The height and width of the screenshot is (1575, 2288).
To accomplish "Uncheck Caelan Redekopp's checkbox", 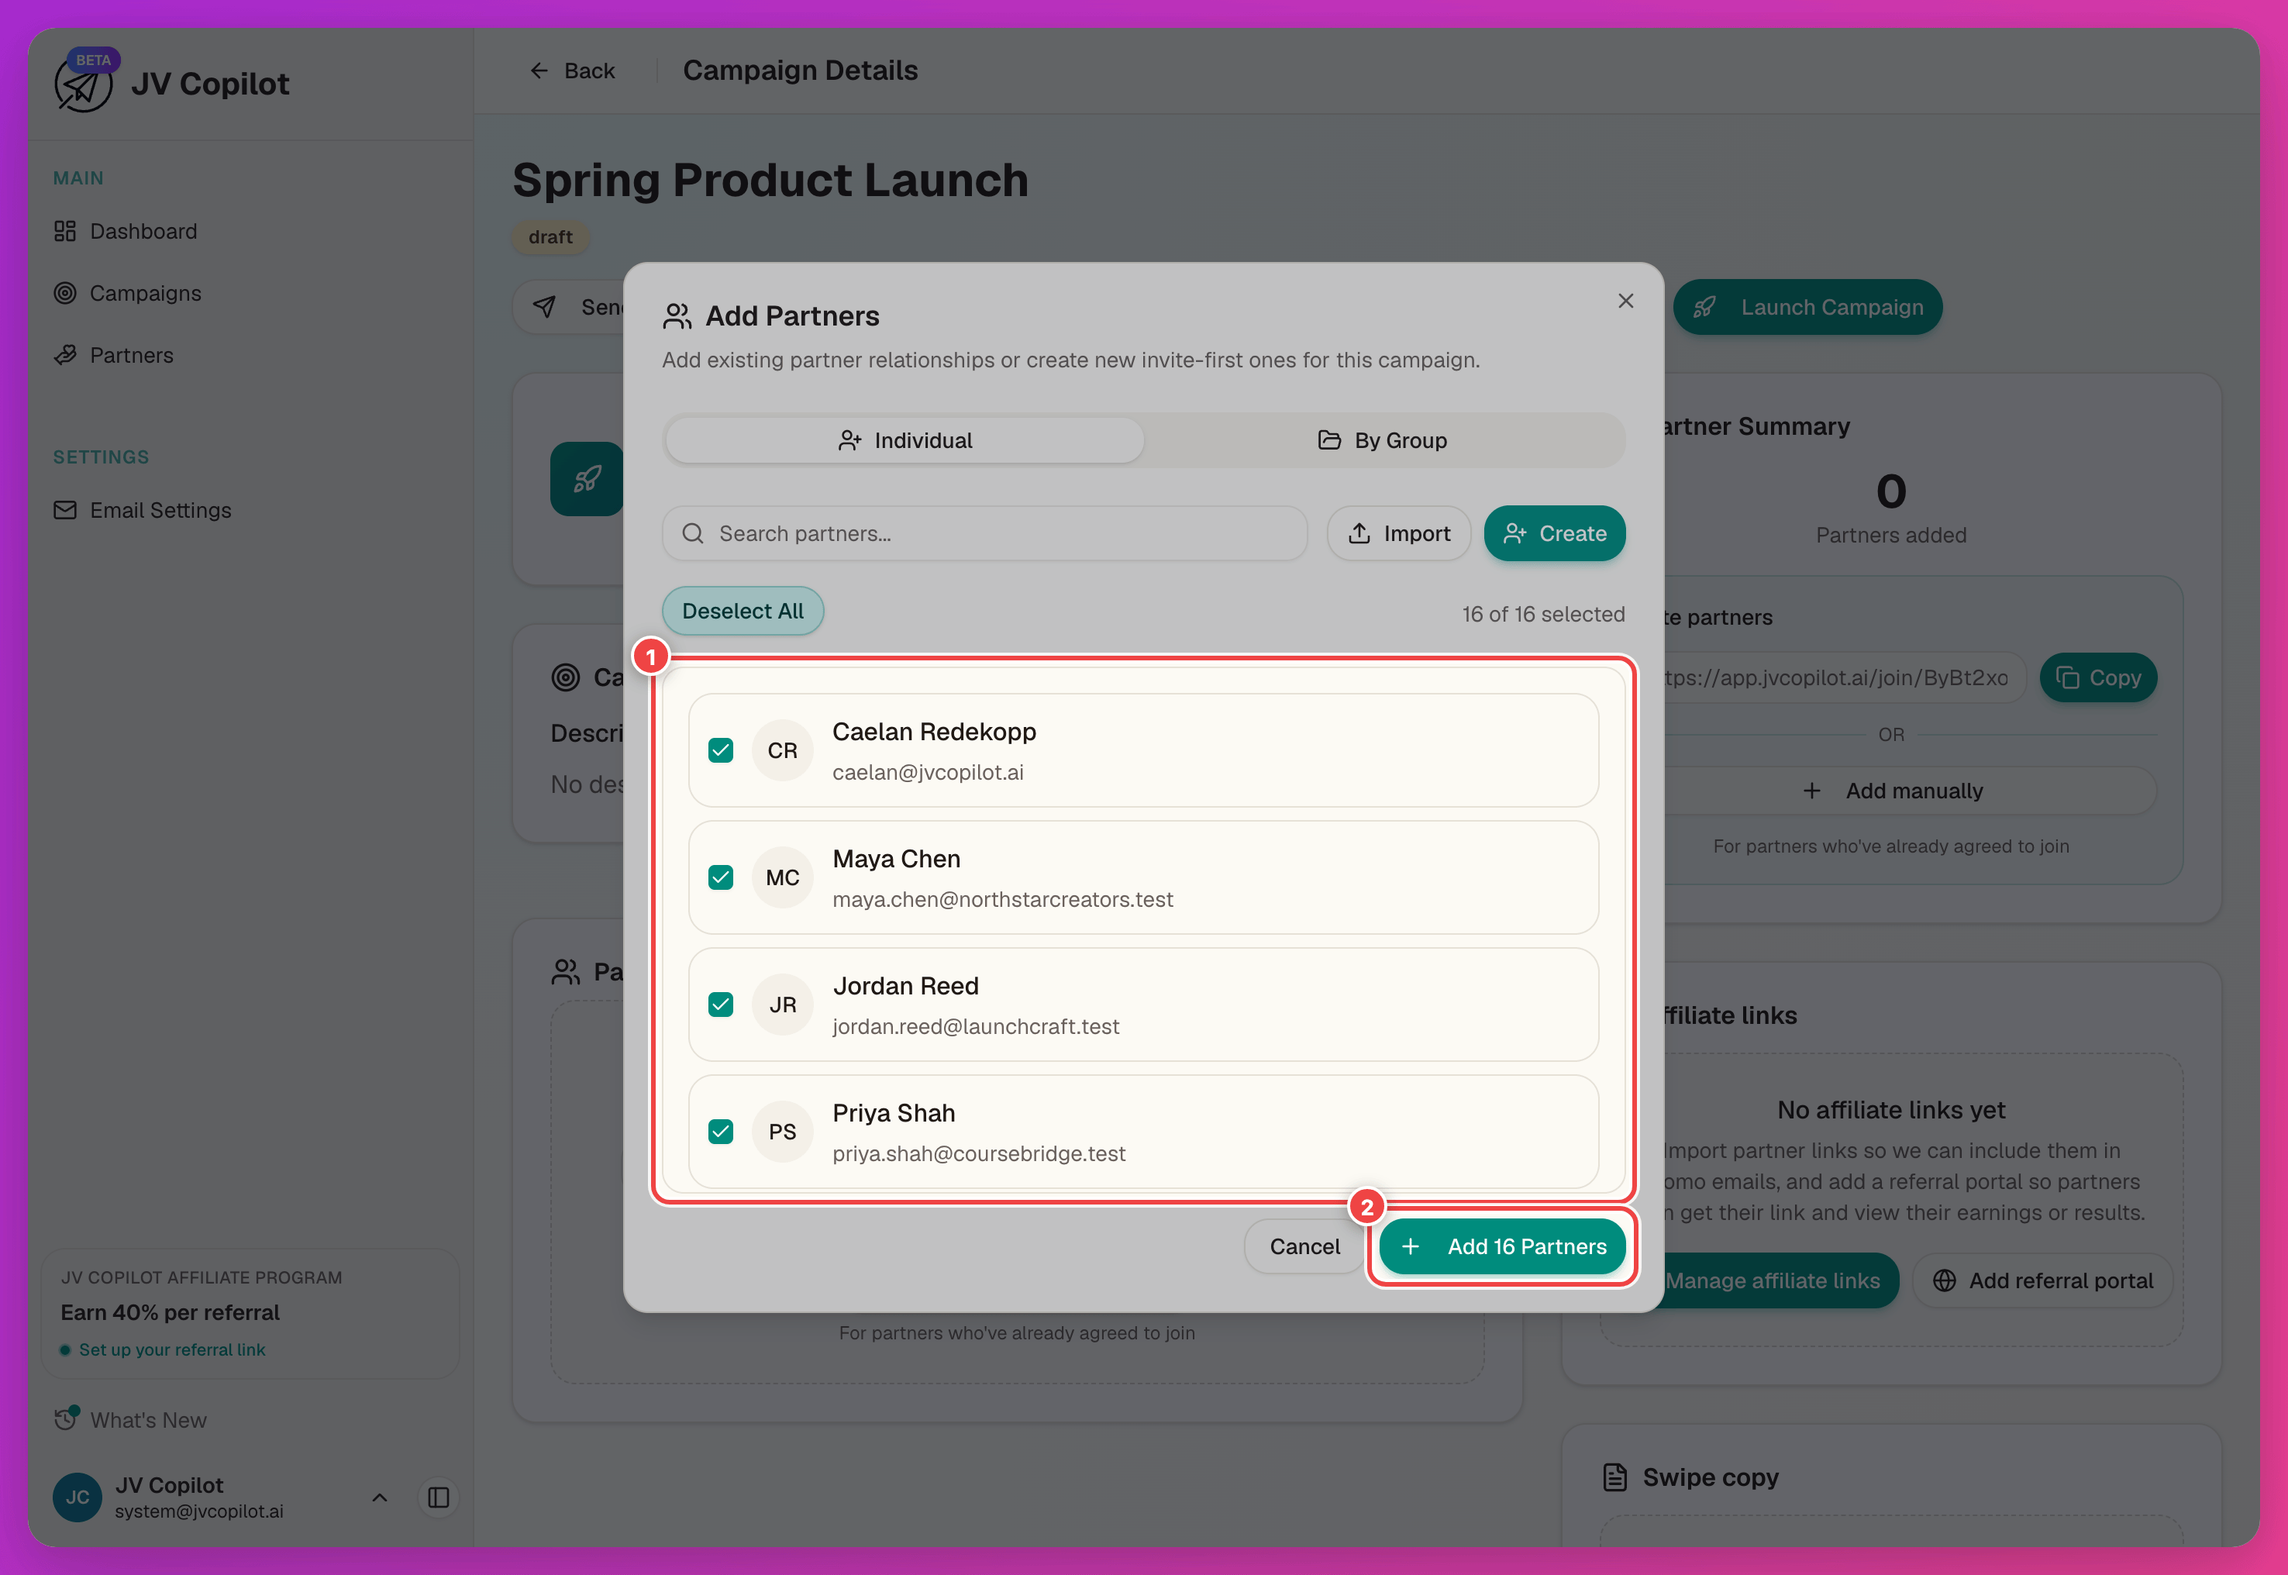I will 722,751.
